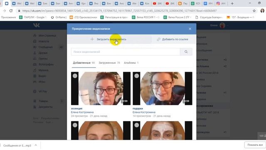The image size is (266, 150).
Task: Open the Ветка Россия 2 bookmark
Action: (177, 17)
